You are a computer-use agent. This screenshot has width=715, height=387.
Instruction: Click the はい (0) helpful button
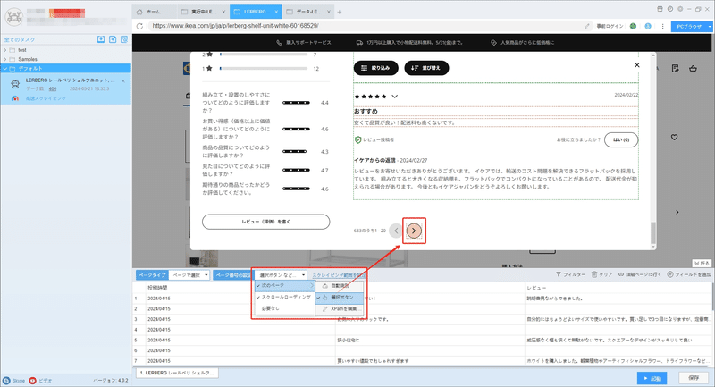621,140
